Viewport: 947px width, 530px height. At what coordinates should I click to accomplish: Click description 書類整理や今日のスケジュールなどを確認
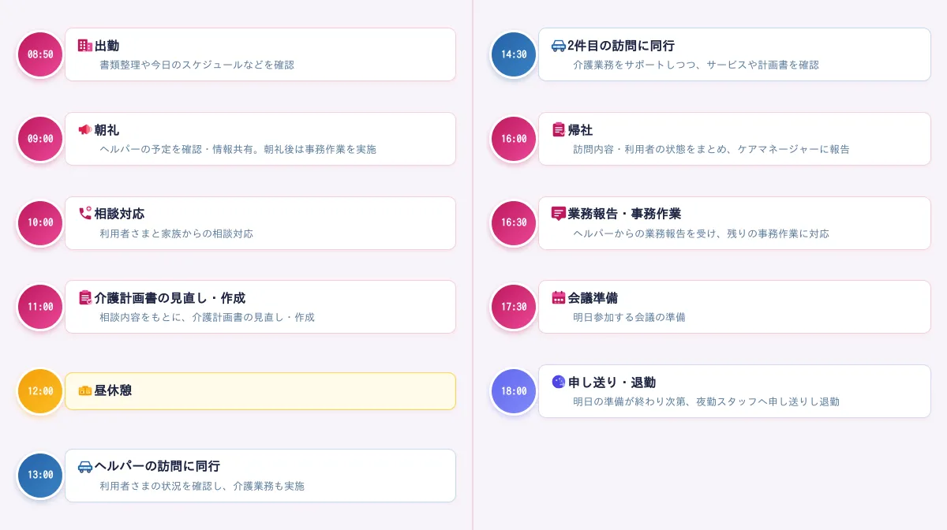click(197, 65)
